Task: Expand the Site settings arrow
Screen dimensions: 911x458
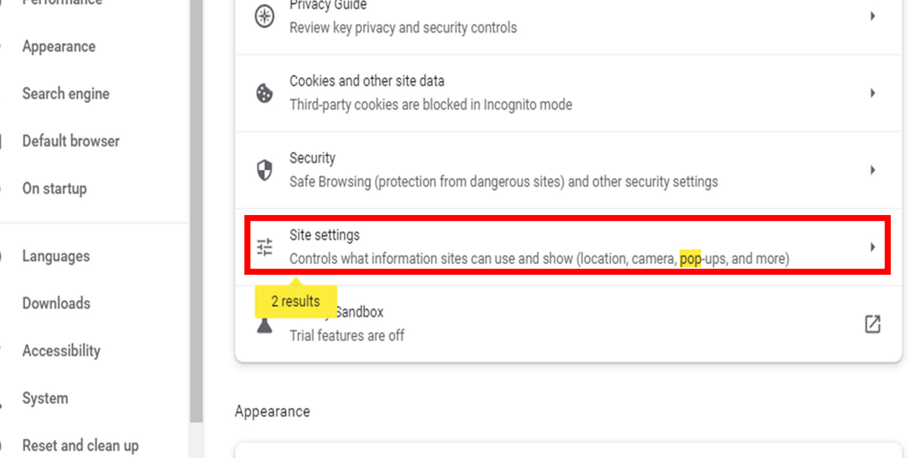Action: pos(872,247)
